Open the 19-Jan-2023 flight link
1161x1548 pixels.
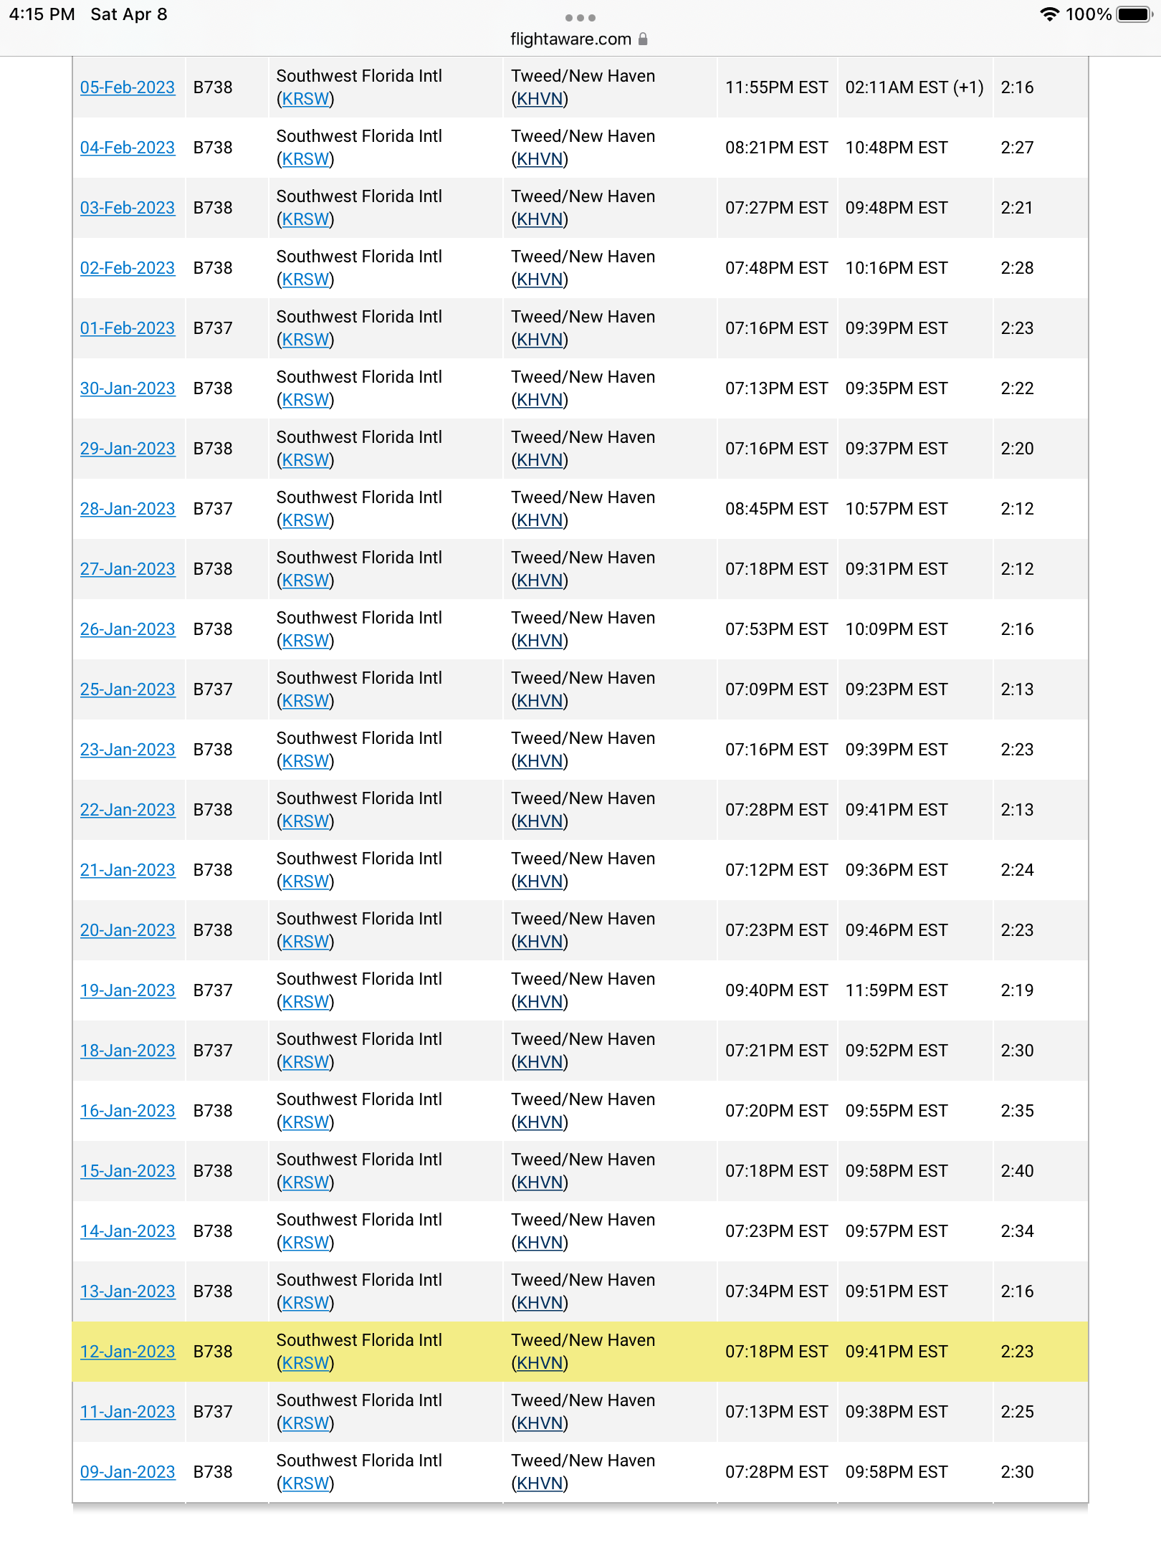[128, 990]
